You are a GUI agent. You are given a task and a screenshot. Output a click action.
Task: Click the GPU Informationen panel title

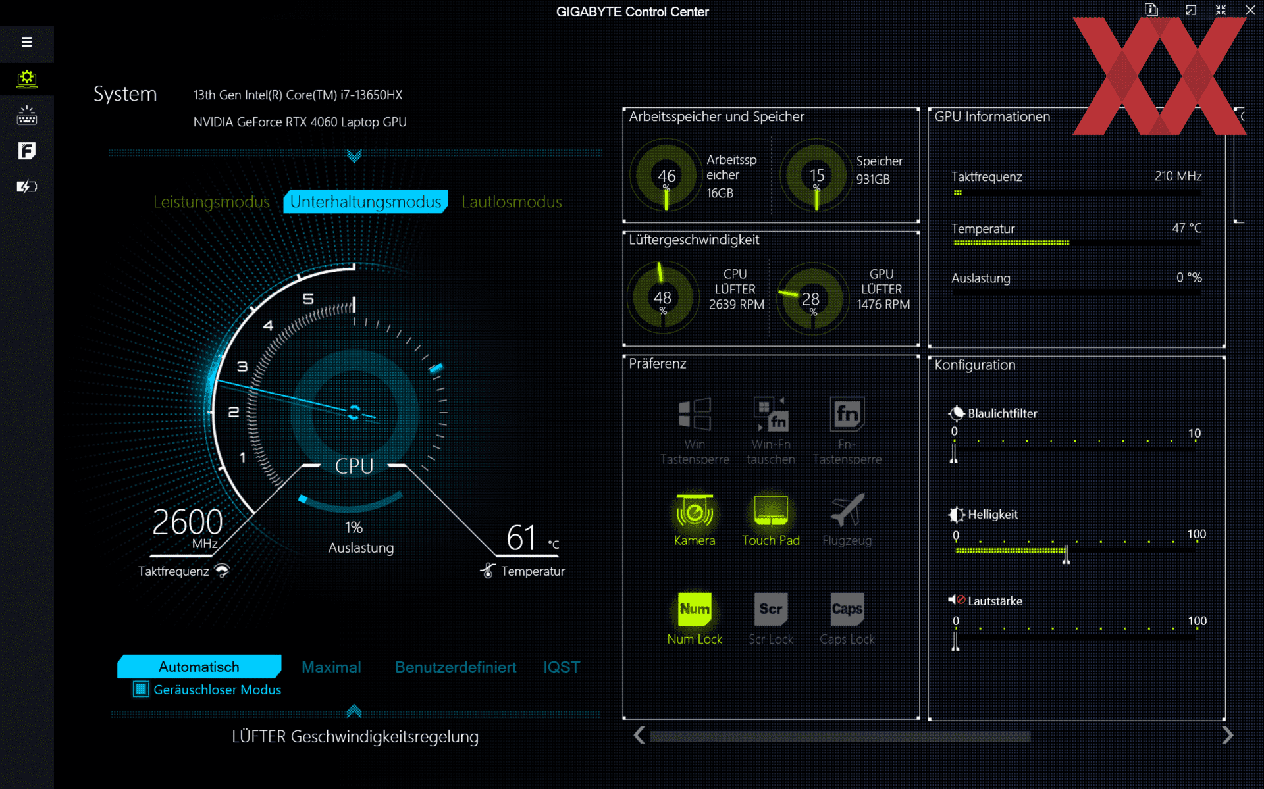point(992,116)
